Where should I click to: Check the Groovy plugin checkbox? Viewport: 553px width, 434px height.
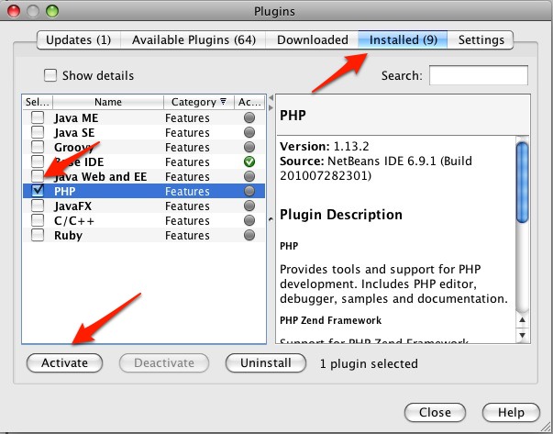point(38,147)
